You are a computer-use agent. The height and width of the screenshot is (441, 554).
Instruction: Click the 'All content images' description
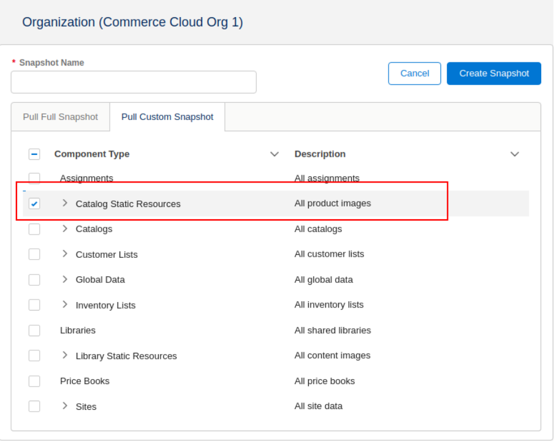[x=333, y=355]
